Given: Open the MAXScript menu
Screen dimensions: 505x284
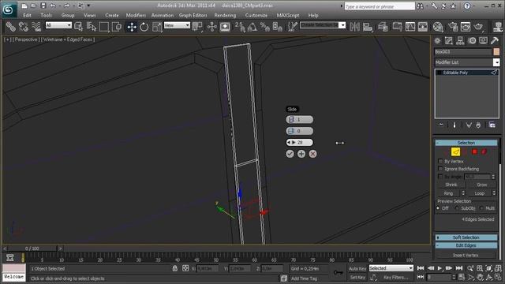Looking at the screenshot, I should (x=287, y=15).
